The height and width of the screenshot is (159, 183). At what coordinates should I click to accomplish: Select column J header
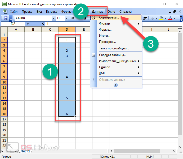168,29
